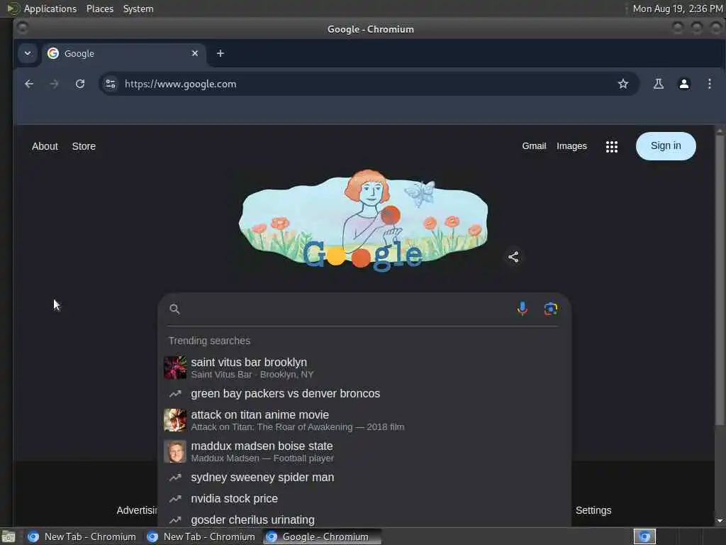Select suggestion maddux madsen boise state
This screenshot has height=545, width=726.
click(364, 451)
